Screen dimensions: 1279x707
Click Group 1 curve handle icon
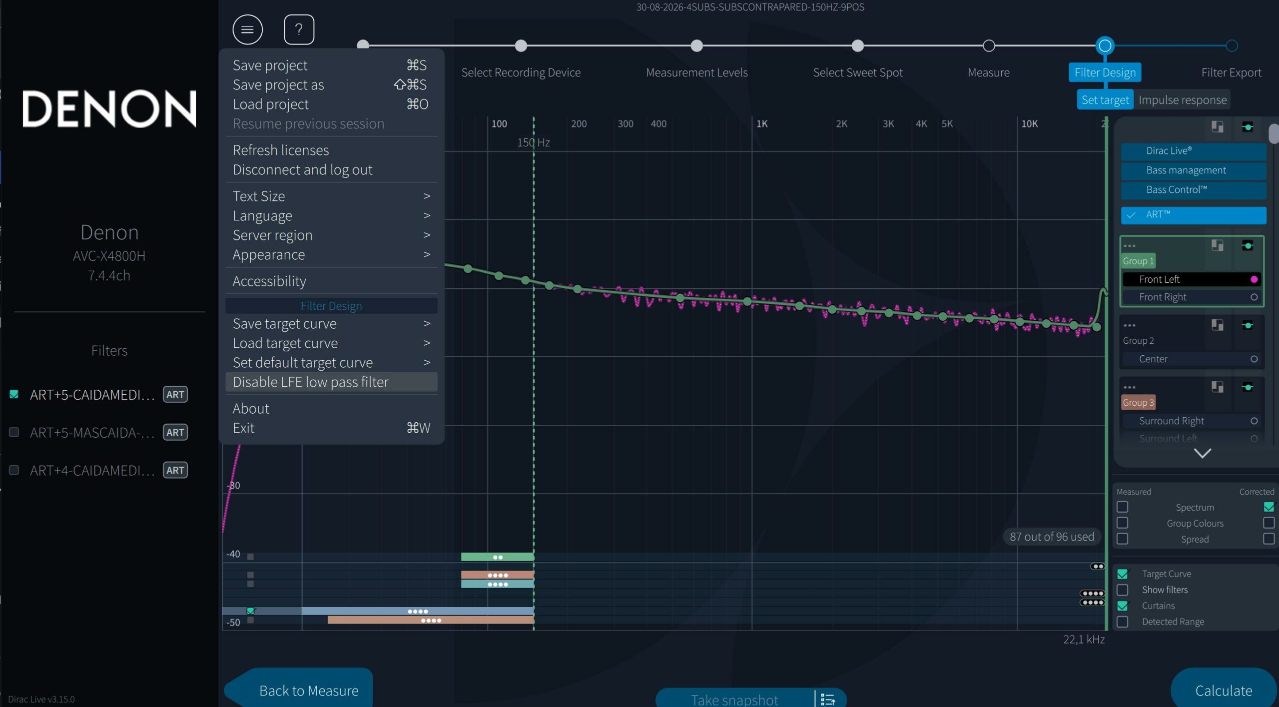(1248, 245)
